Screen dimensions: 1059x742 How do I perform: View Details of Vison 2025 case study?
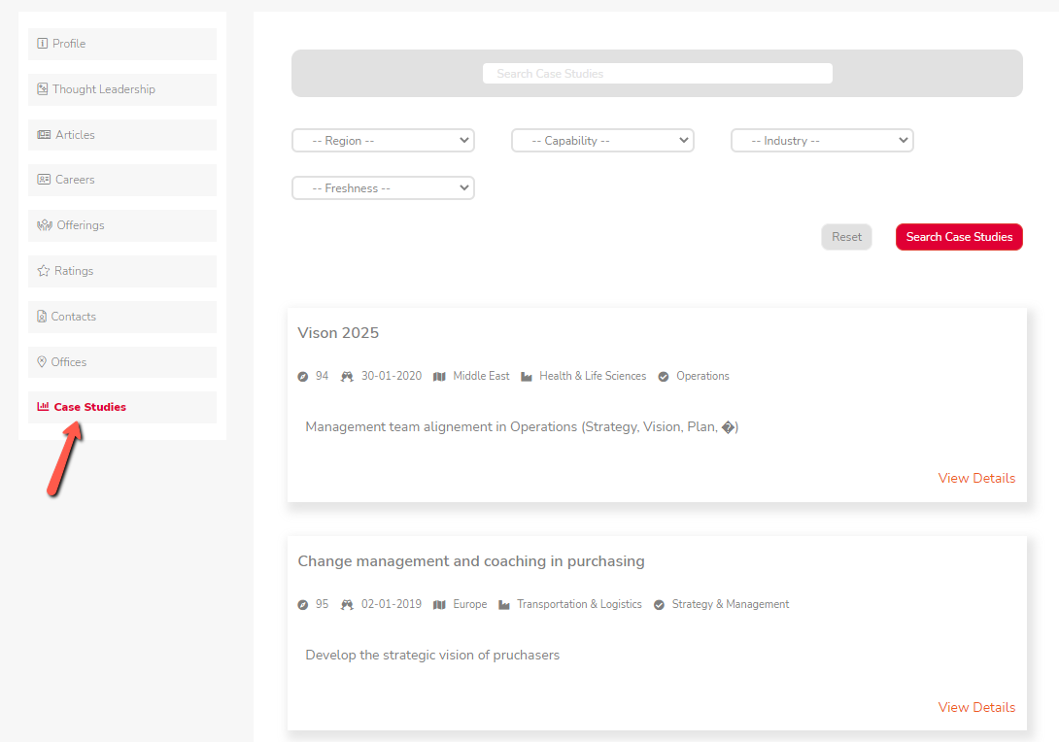976,478
